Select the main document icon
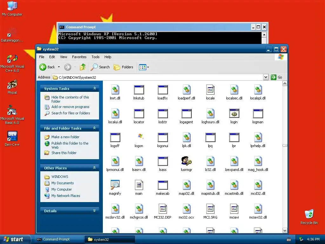The image size is (325, 244). click(x=139, y=185)
